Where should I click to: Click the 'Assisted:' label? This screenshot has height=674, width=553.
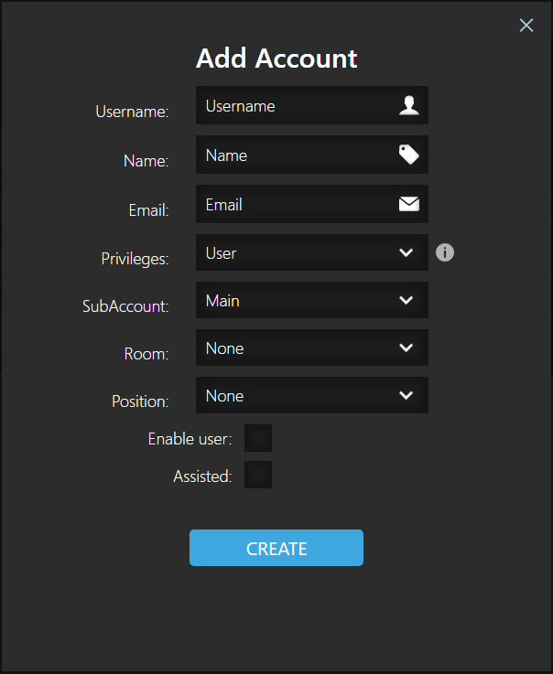[202, 476]
